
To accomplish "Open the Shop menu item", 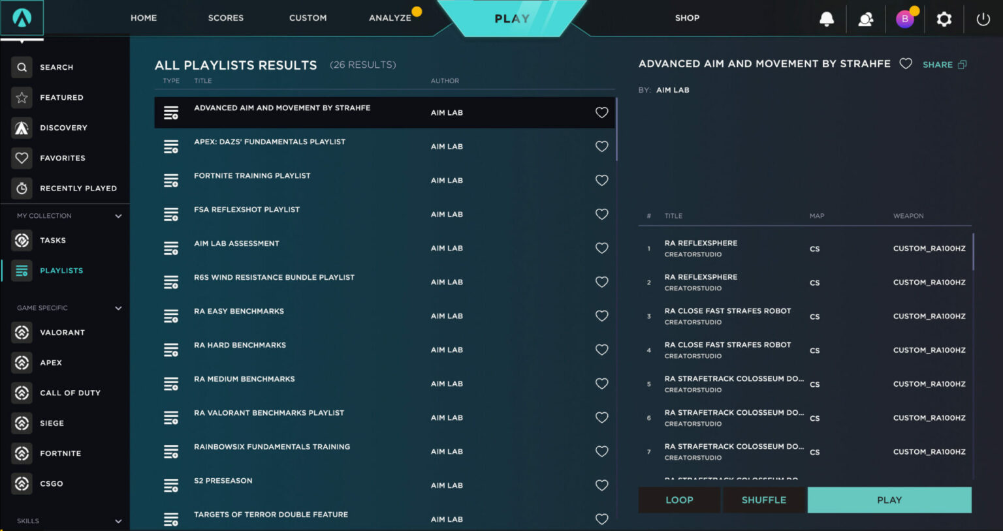I will (687, 18).
